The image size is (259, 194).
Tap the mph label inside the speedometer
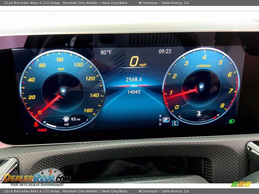[61, 69]
